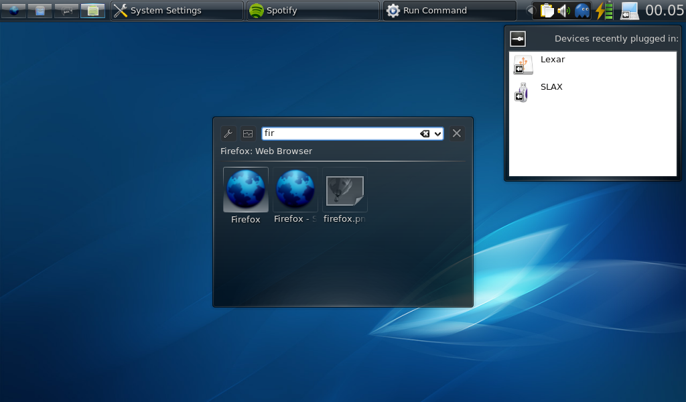This screenshot has height=402, width=686.
Task: Open the KRunner settings wrench icon
Action: 228,133
